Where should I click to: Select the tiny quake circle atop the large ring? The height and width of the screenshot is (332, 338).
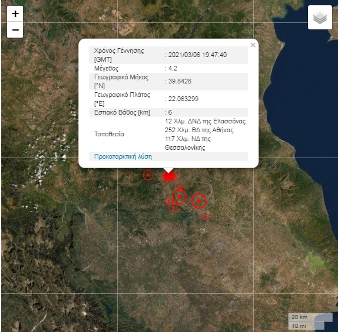pos(181,188)
